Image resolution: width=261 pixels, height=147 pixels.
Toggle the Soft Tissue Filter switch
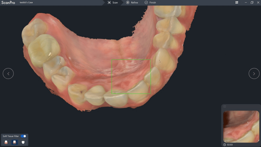coord(23,136)
